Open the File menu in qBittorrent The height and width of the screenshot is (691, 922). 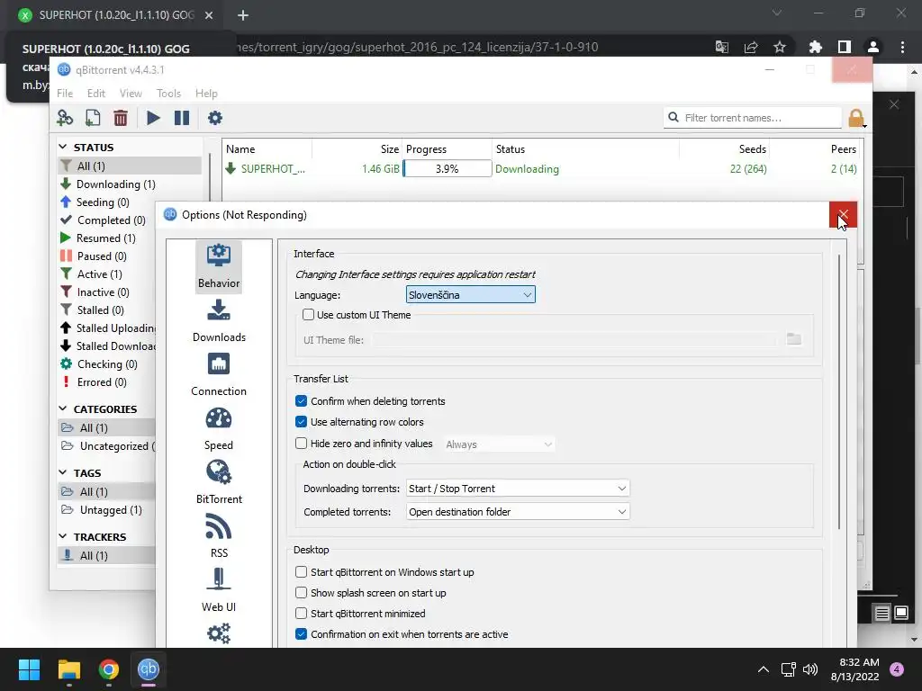[x=65, y=94]
